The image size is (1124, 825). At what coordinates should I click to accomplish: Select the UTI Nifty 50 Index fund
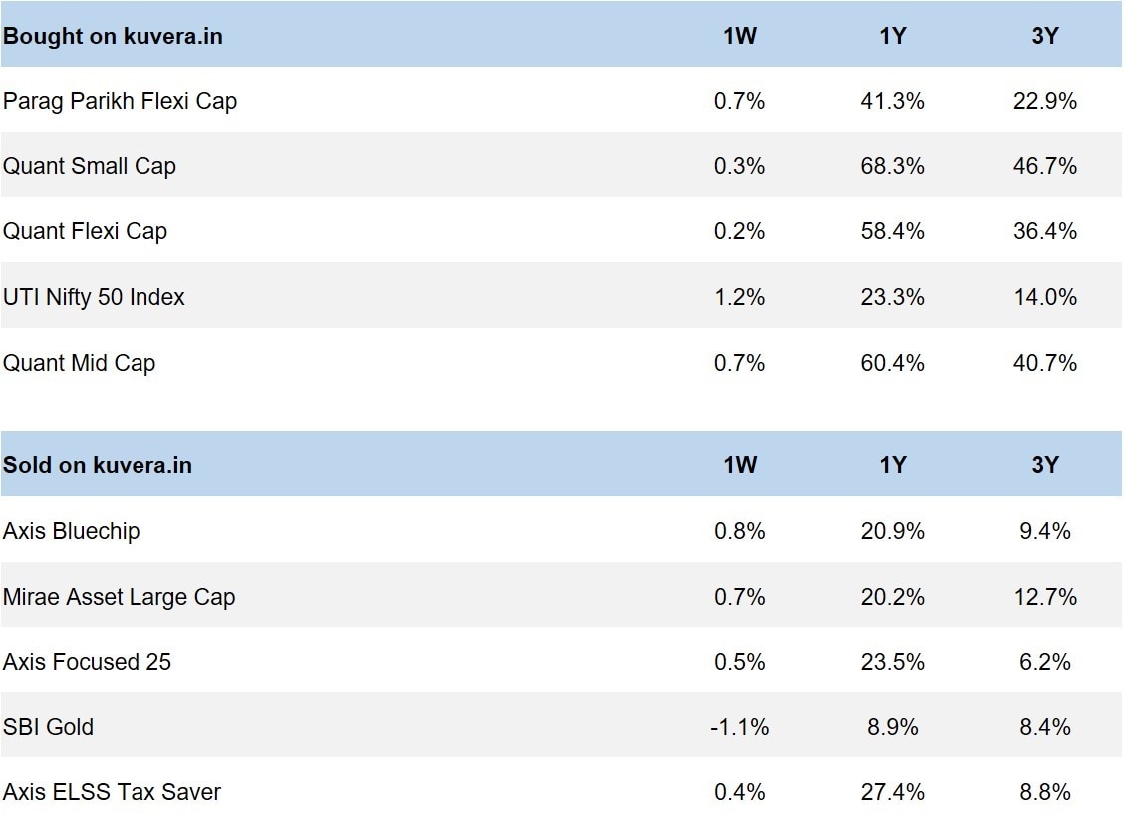[x=94, y=297]
